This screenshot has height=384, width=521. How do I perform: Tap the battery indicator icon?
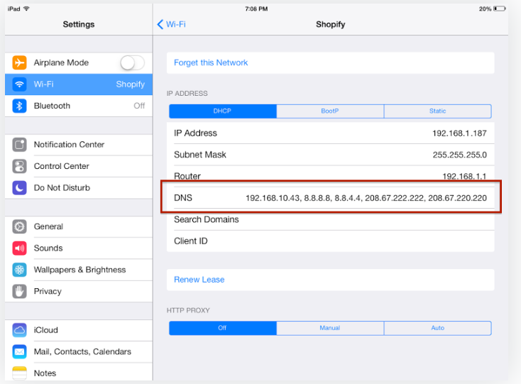[500, 9]
